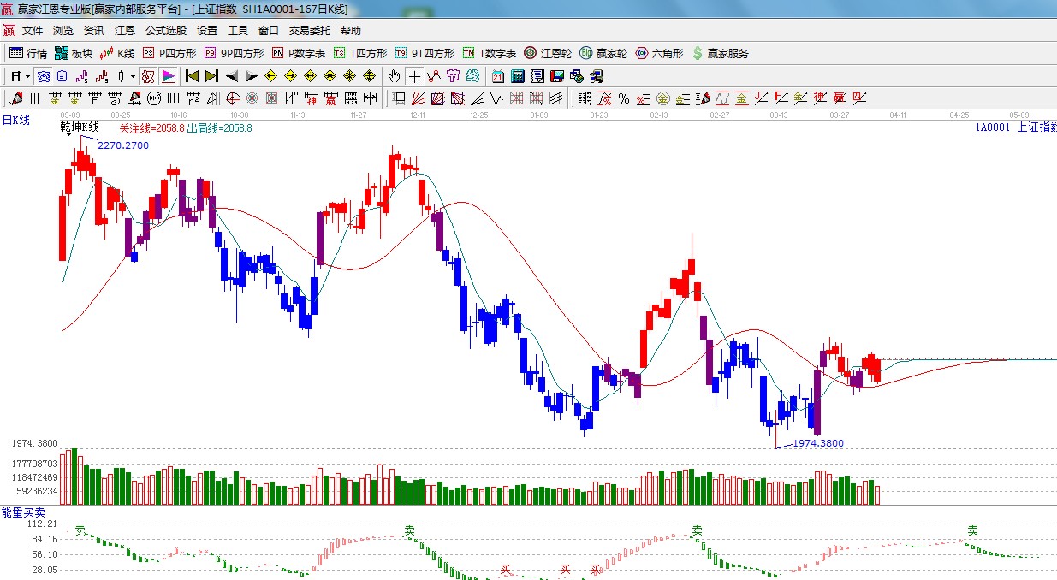Image resolution: width=1057 pixels, height=580 pixels.
Task: Toggle the crosshair cursor button
Action: 414,76
